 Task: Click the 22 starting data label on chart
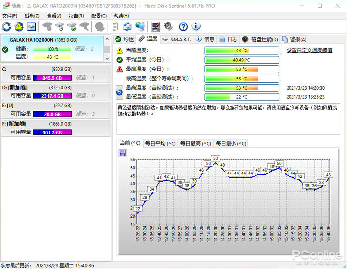click(138, 209)
